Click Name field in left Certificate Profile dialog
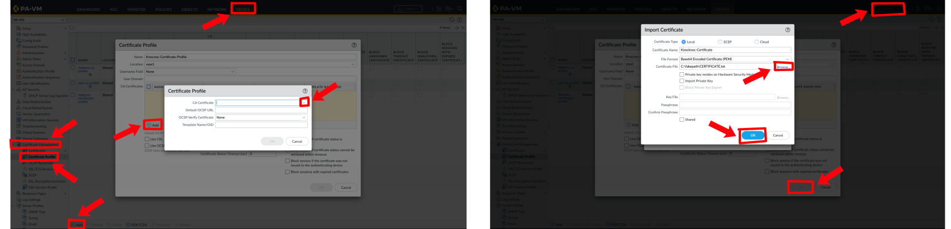951x229 pixels. click(251, 57)
